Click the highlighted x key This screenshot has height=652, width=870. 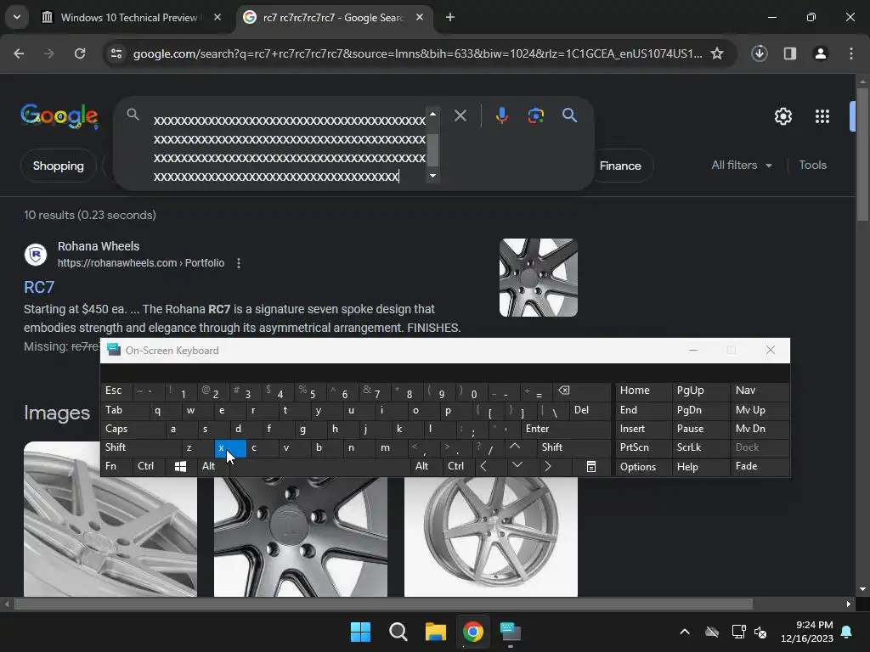[229, 447]
